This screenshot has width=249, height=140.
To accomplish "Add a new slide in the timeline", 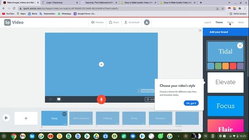I will tap(26, 118).
